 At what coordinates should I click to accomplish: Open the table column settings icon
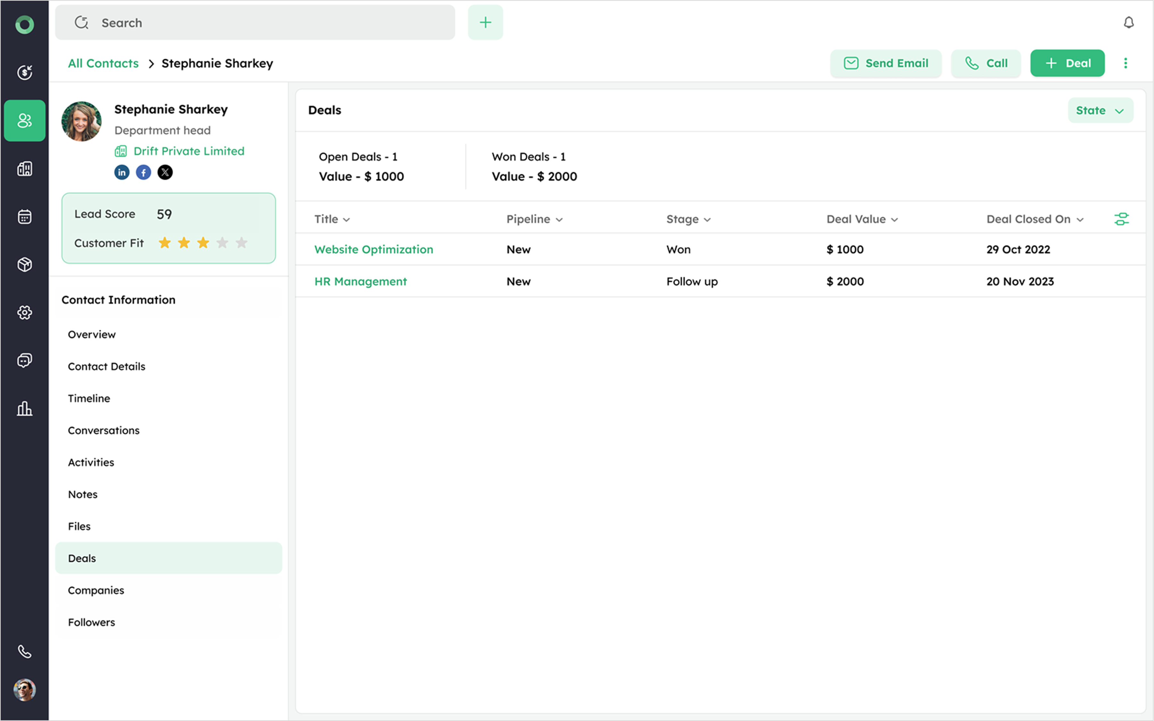(1121, 219)
